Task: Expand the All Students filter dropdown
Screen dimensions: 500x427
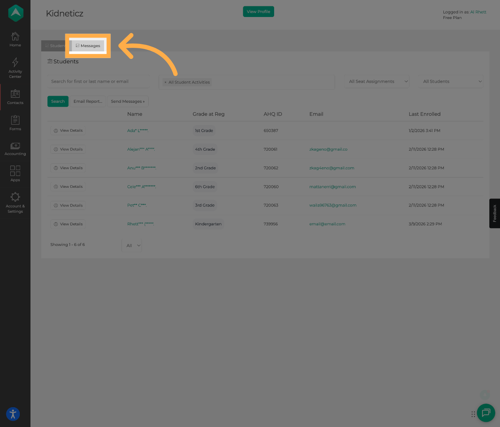Action: click(452, 81)
